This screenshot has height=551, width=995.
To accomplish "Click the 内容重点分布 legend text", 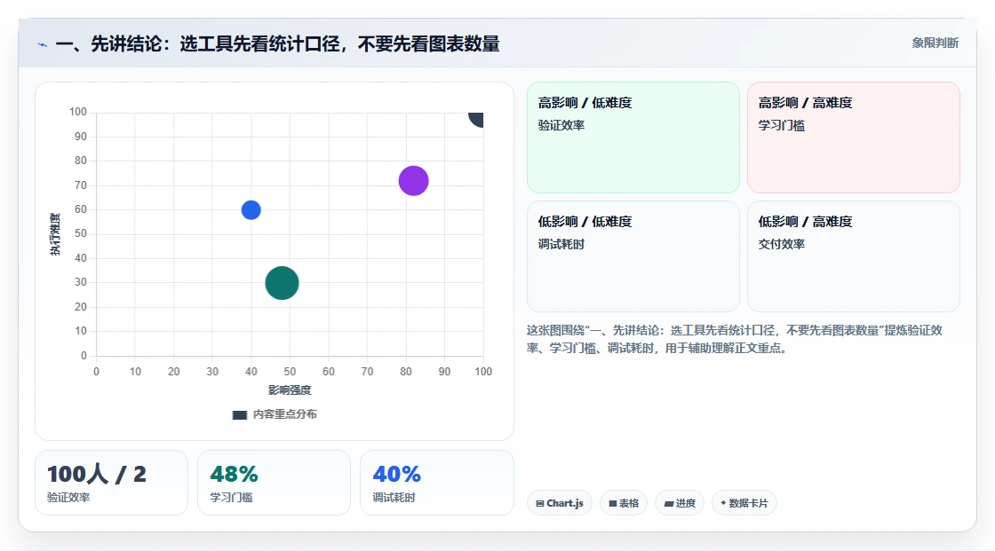I will coord(284,414).
